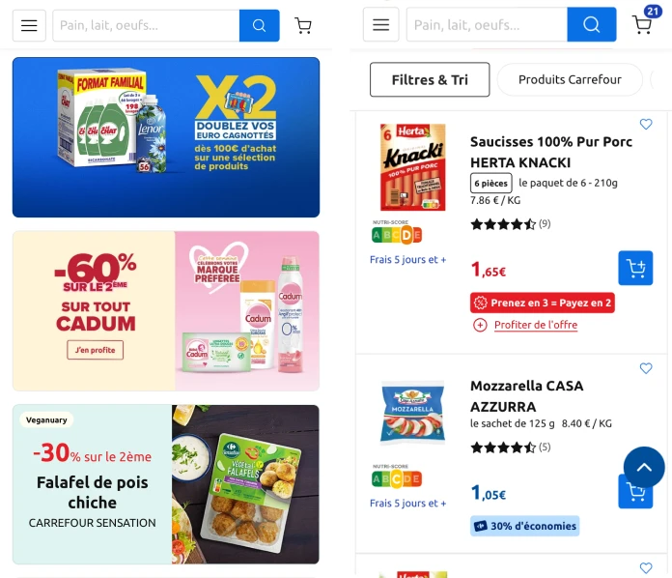Viewport: 672px width, 578px height.
Task: Open the hamburger menu on right screen
Action: [380, 24]
